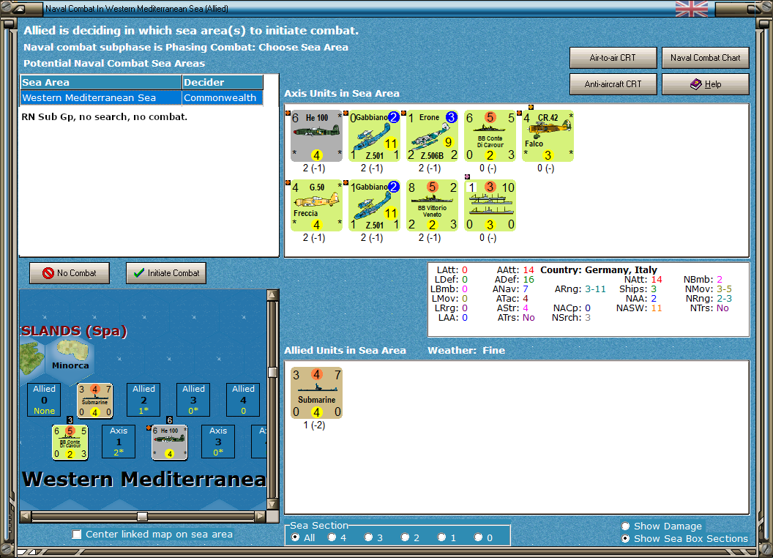The height and width of the screenshot is (558, 773).
Task: Open the Anti-aircraft CRT chart
Action: pos(613,84)
